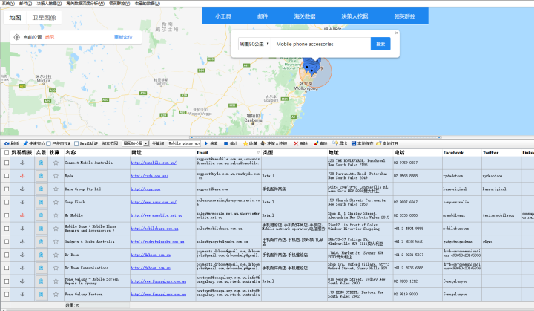Check the Fone Galaxy Newtown row checkbox
534x311 pixels.
(x=7, y=294)
